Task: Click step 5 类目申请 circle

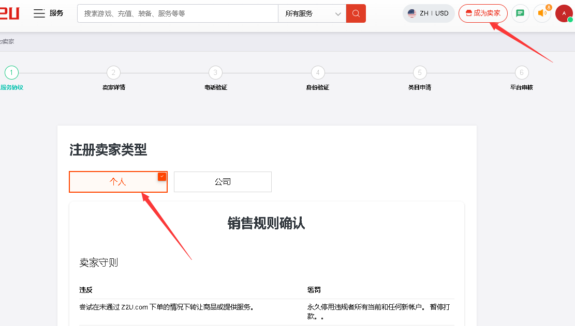Action: 420,72
